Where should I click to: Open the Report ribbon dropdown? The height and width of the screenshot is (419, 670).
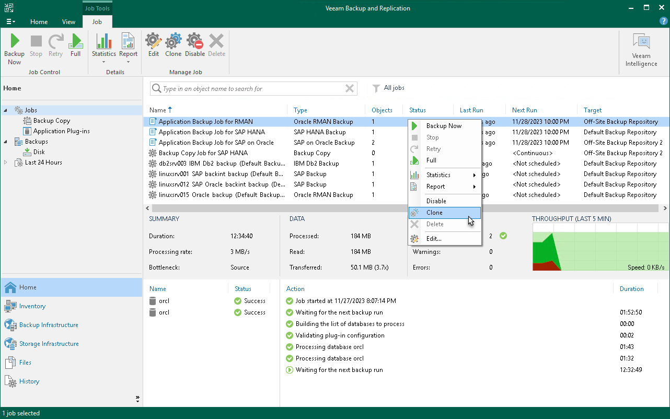(128, 49)
